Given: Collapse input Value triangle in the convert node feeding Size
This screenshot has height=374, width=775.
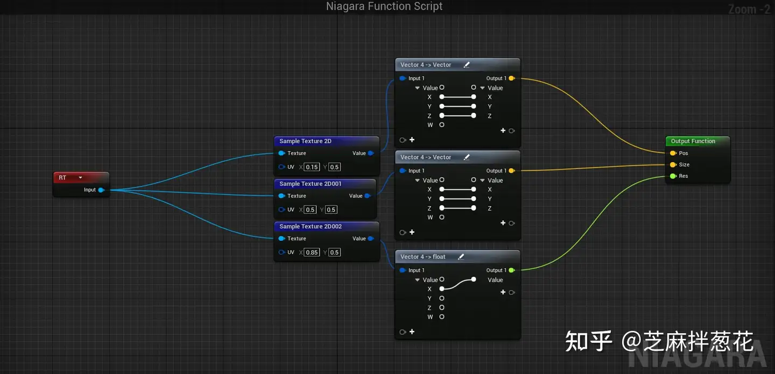Looking at the screenshot, I should tap(417, 181).
